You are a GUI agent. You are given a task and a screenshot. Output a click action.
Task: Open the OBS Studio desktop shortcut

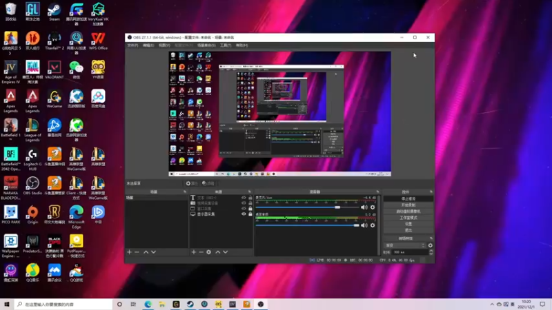(32, 186)
